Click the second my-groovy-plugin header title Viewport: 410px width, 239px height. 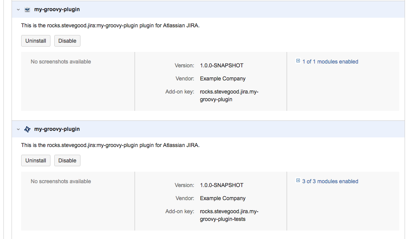[x=57, y=129]
